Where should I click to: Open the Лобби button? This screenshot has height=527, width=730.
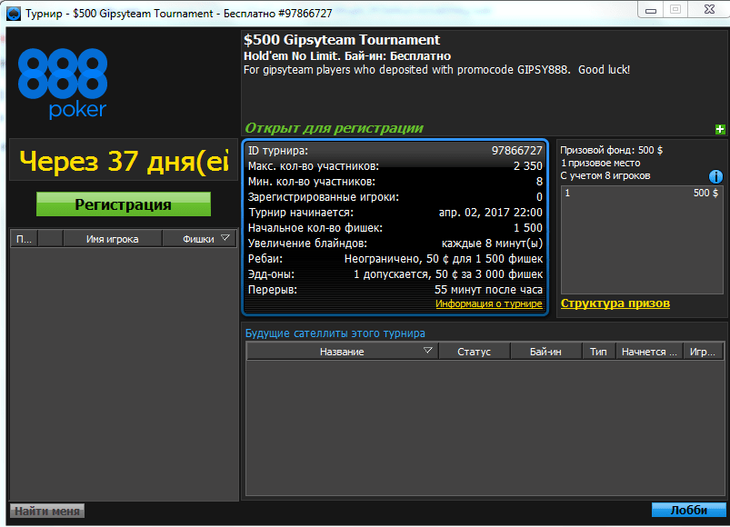688,511
